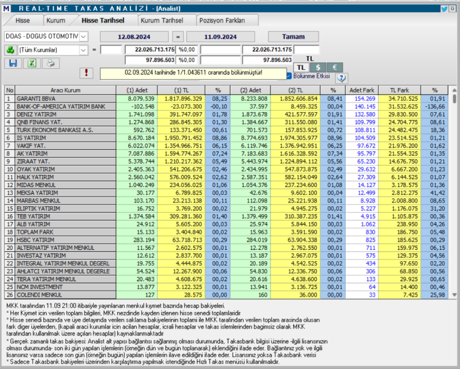This screenshot has width=460, height=369.
Task: Click the printer icon
Action: [x=51, y=63]
